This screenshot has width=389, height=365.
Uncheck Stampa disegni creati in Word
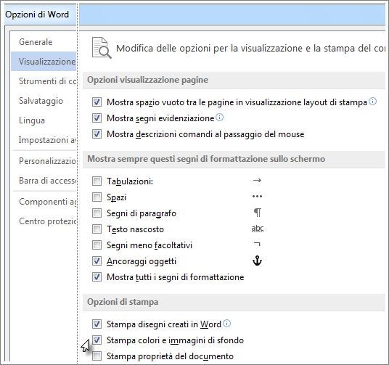[x=97, y=324]
